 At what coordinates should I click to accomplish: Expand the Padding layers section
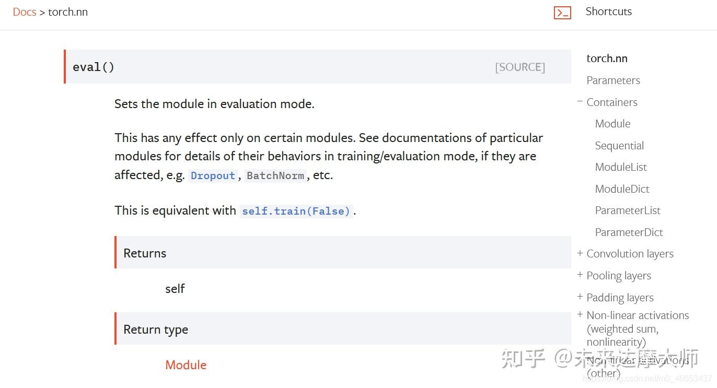click(x=580, y=297)
